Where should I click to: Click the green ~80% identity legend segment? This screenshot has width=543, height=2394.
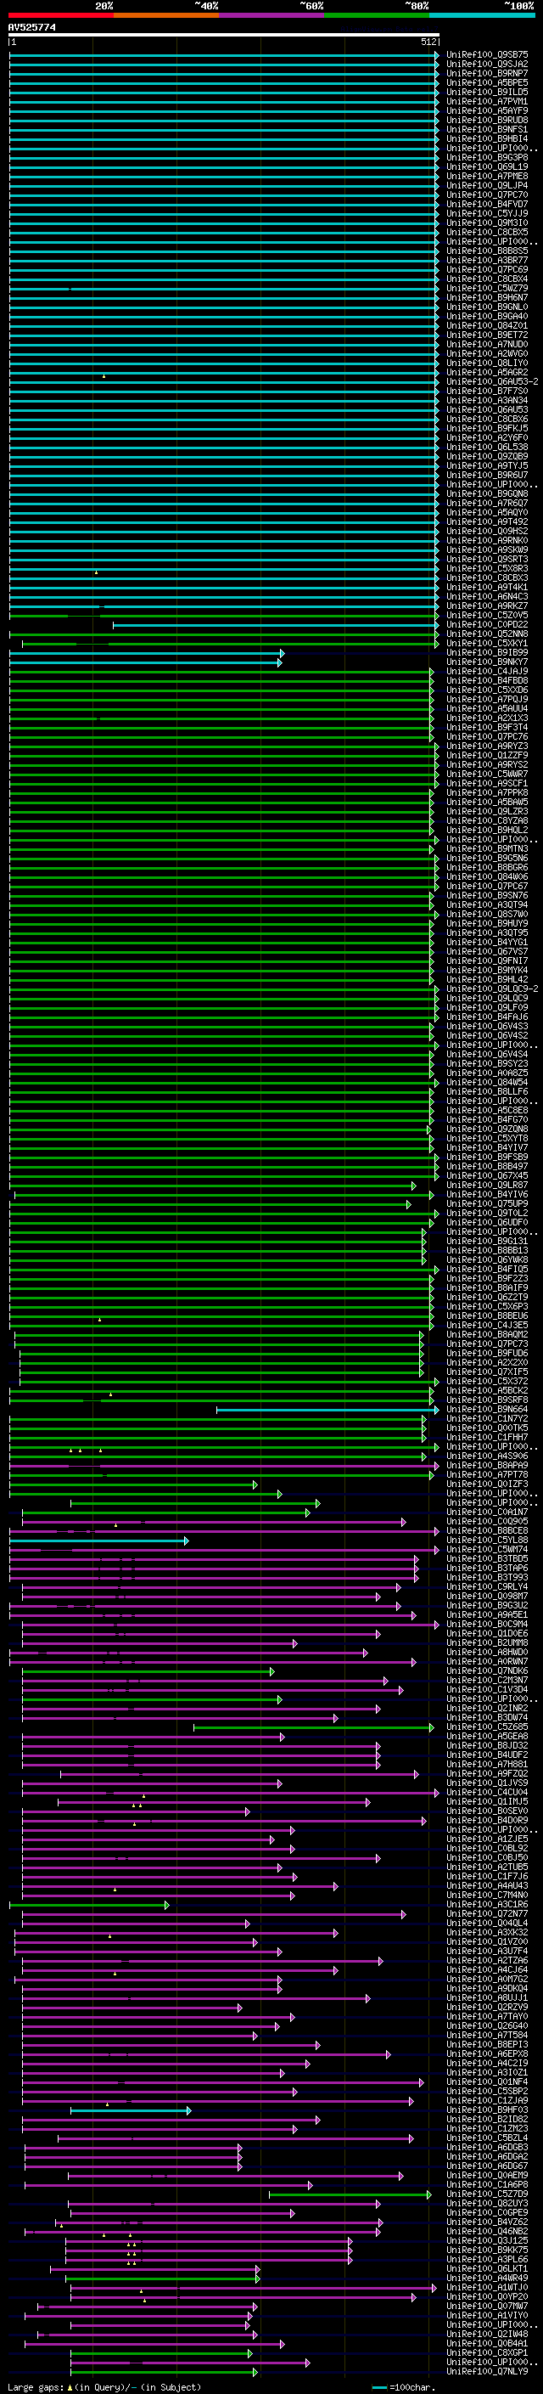click(x=377, y=15)
